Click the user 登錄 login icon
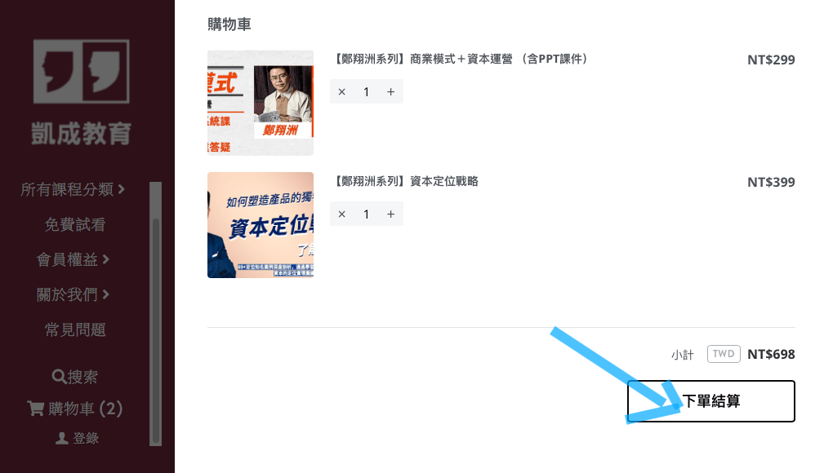The height and width of the screenshot is (473, 824). point(61,438)
